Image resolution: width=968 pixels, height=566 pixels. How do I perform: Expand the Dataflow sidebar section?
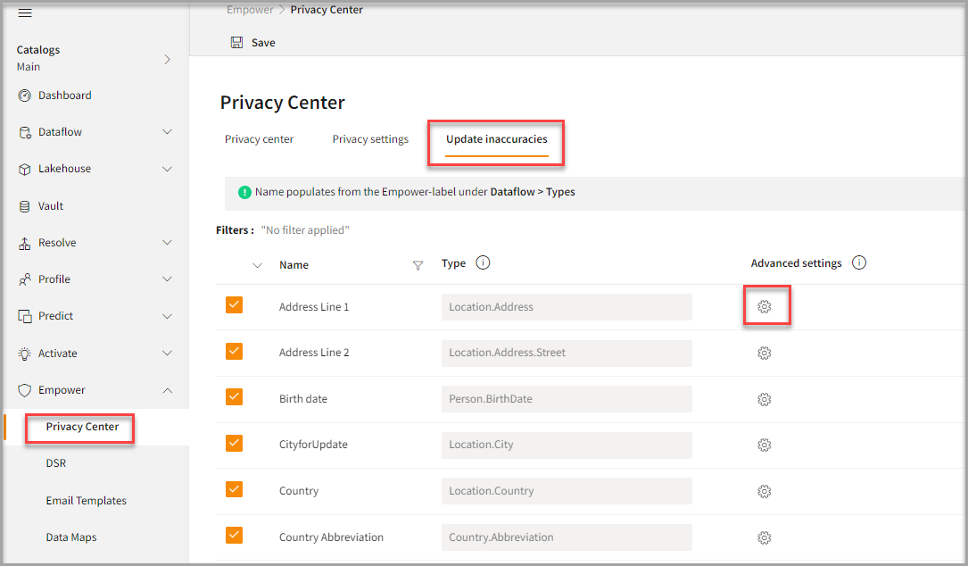[x=167, y=132]
